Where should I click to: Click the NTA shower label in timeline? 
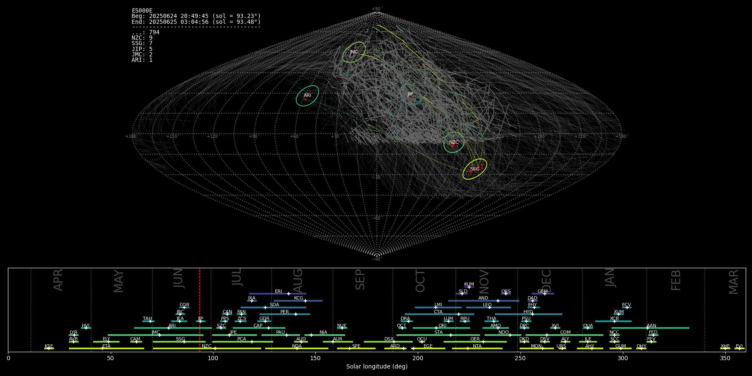(x=477, y=346)
